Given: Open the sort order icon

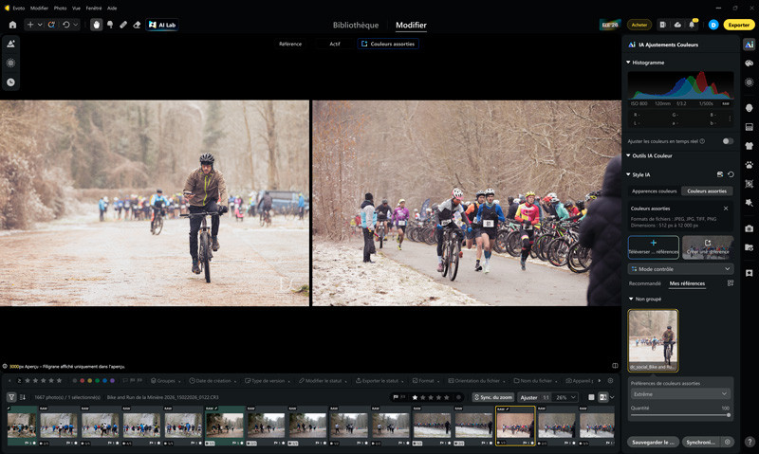Looking at the screenshot, I should [x=22, y=397].
